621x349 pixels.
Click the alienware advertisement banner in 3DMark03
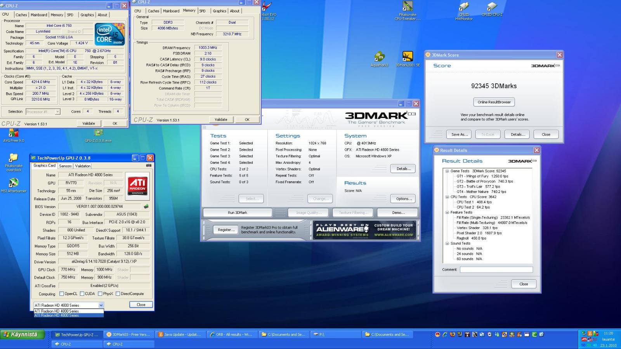click(364, 230)
